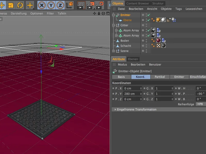
Task: Toggle the P . X keyframe circle
Action: point(113,88)
